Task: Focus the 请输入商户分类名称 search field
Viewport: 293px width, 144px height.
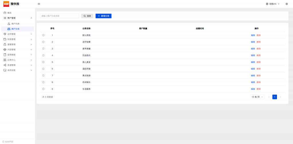Action: (60, 16)
